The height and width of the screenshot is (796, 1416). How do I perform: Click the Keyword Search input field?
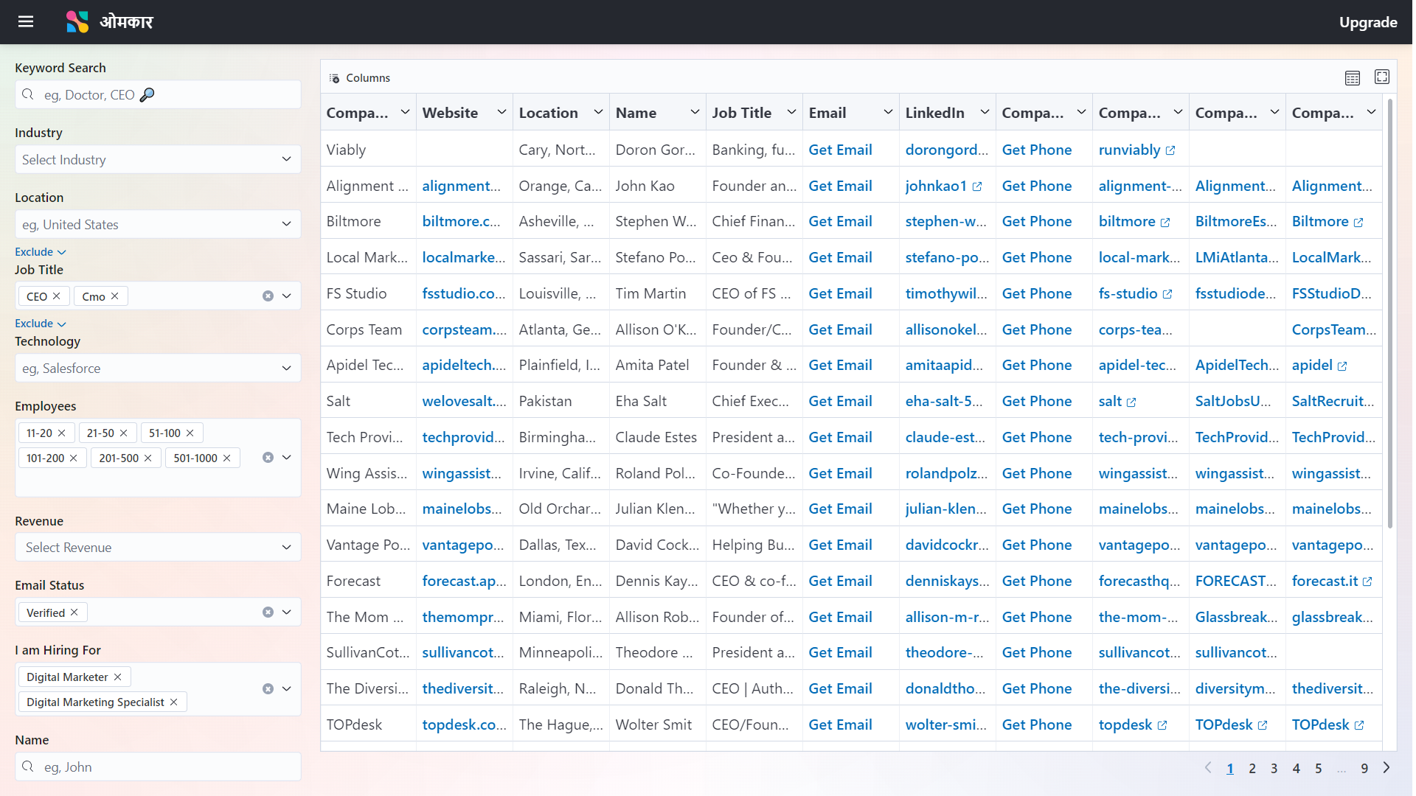(x=158, y=95)
